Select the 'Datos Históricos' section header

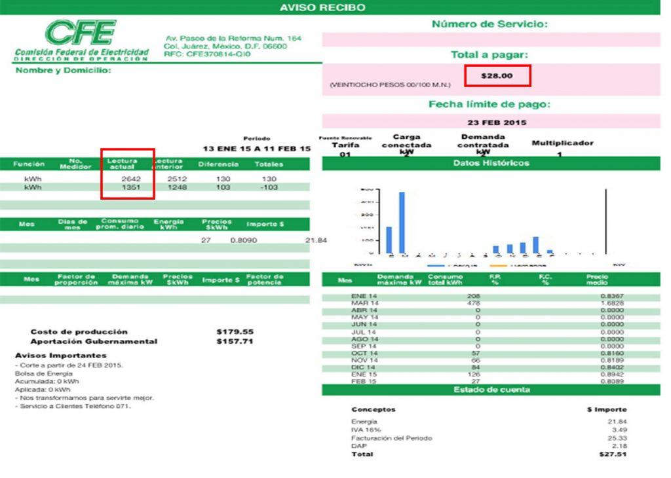pos(491,163)
